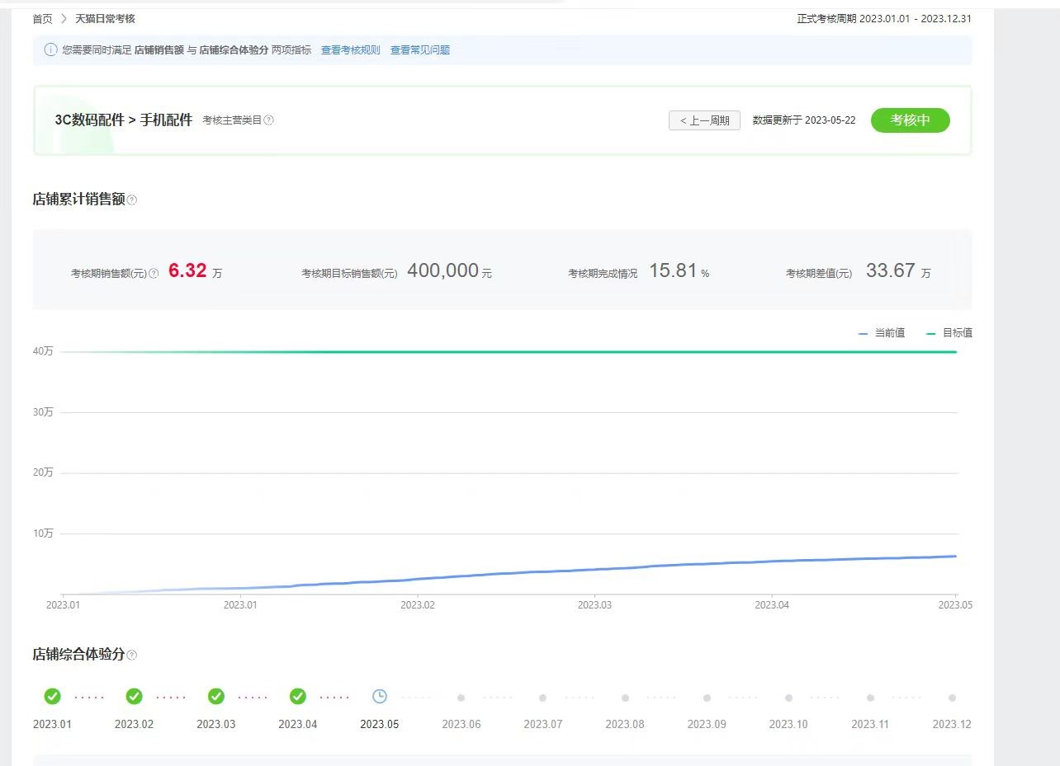Select the 2023.11 timeline dot
Screen dimensions: 1060x766
(x=870, y=698)
